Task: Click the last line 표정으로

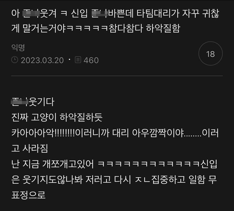Action: [x=28, y=195]
